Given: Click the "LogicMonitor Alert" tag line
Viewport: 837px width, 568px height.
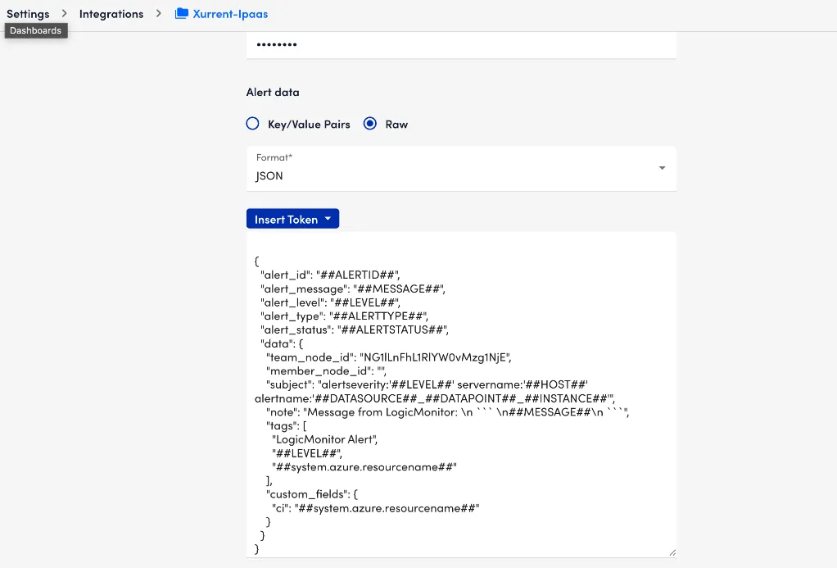Looking at the screenshot, I should [x=324, y=439].
